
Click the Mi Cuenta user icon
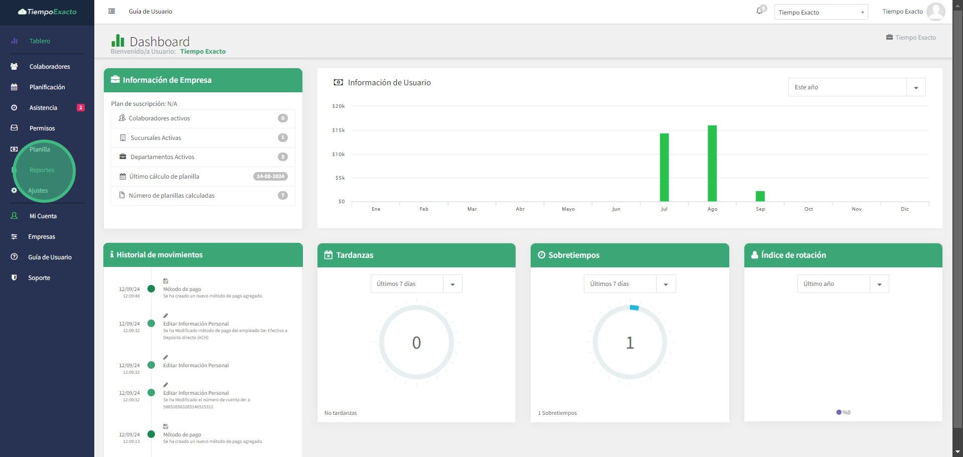click(x=14, y=216)
